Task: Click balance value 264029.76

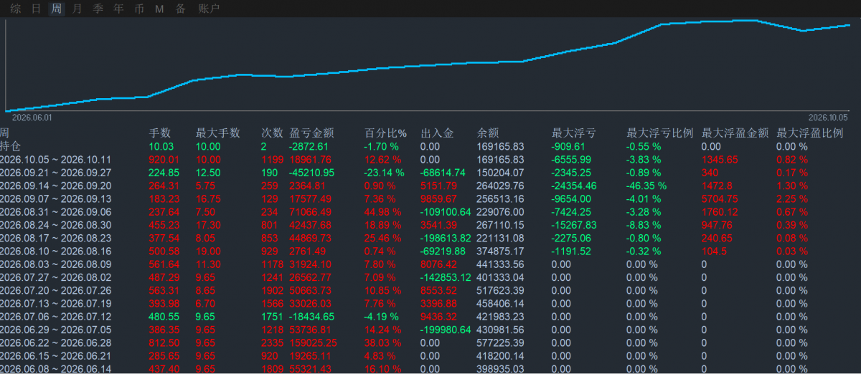Action: [x=501, y=186]
